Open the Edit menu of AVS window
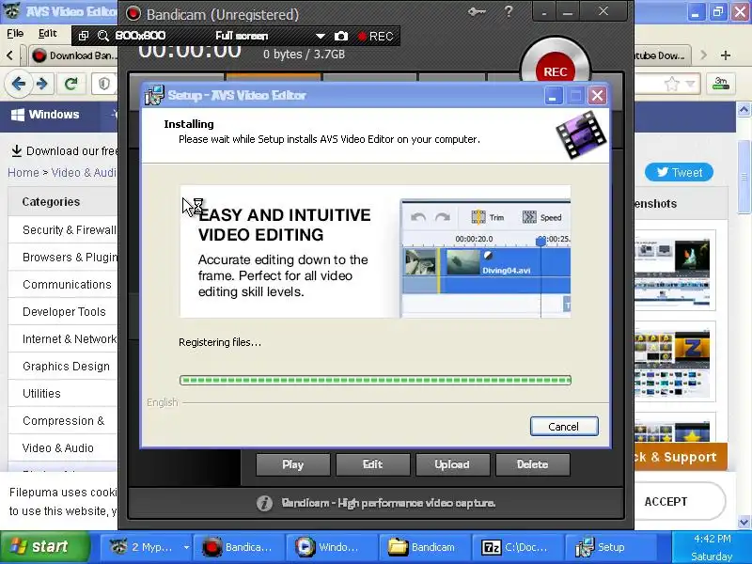752x564 pixels. [x=48, y=34]
